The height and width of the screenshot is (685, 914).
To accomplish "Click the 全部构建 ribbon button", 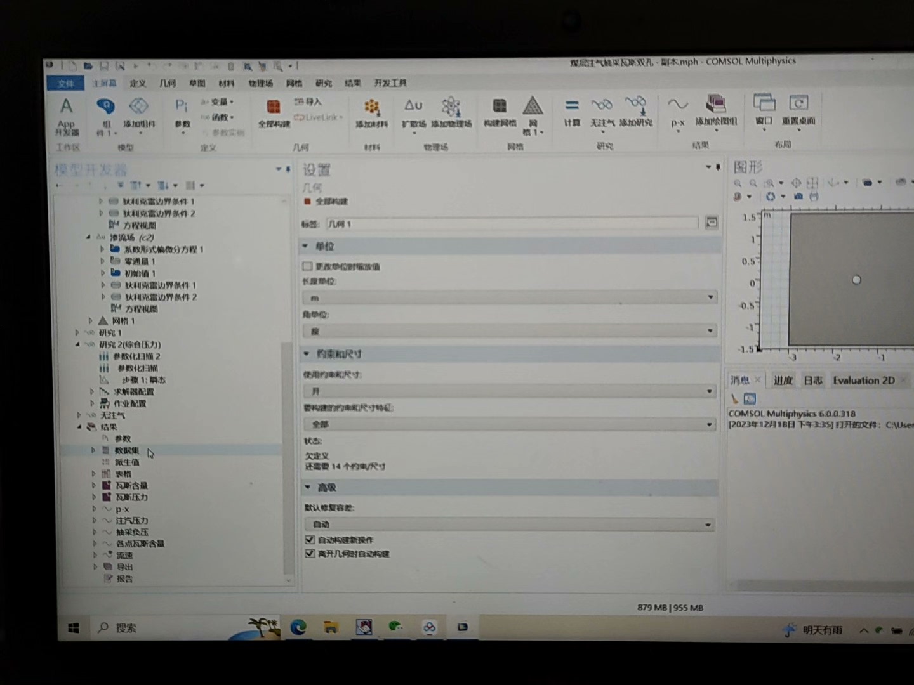I will tap(274, 114).
